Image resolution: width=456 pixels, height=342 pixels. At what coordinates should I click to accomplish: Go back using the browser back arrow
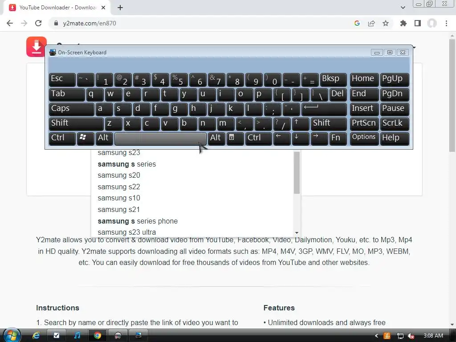10,23
